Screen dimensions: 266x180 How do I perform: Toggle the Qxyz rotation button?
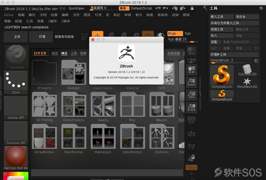191,167
